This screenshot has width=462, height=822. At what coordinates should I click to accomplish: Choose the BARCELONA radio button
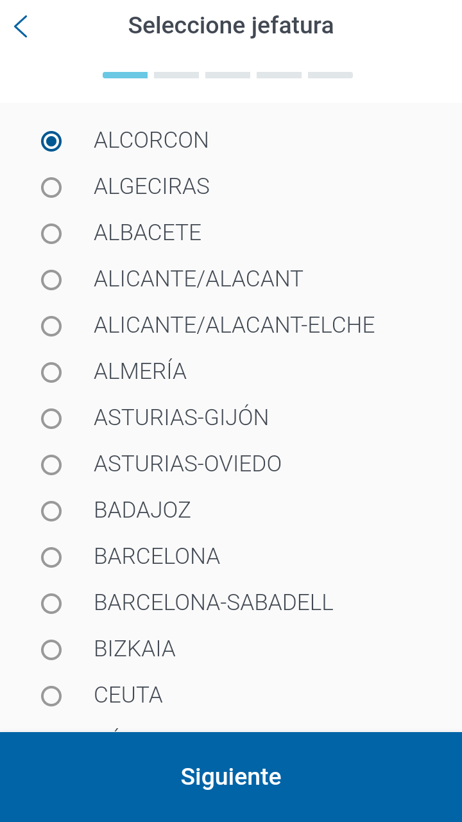pyautogui.click(x=51, y=557)
